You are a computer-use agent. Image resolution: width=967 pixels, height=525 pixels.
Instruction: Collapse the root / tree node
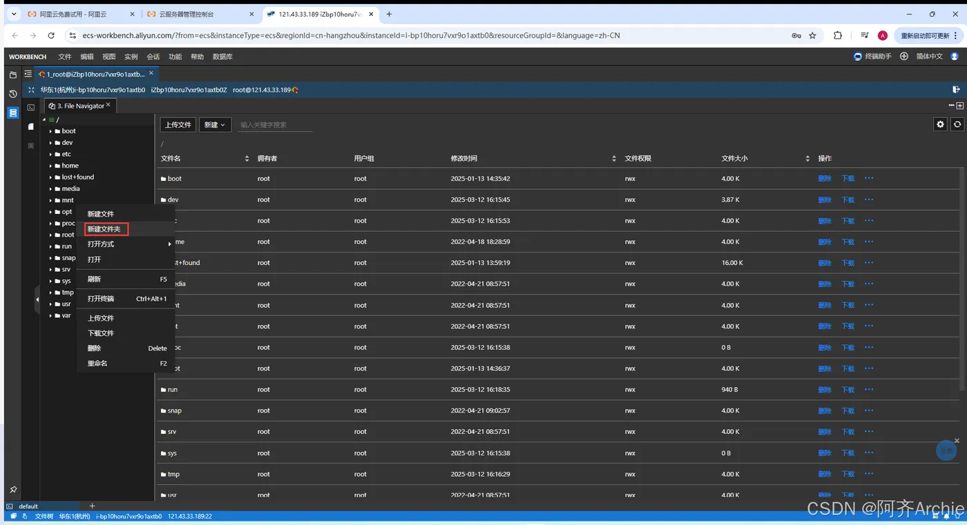point(44,120)
